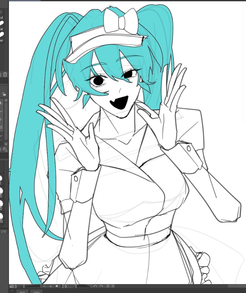Open the wrench sub tool detail settings

(x=5, y=150)
